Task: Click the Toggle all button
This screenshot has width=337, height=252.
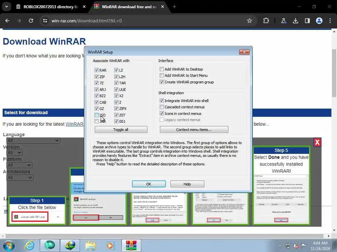Action: click(x=121, y=129)
